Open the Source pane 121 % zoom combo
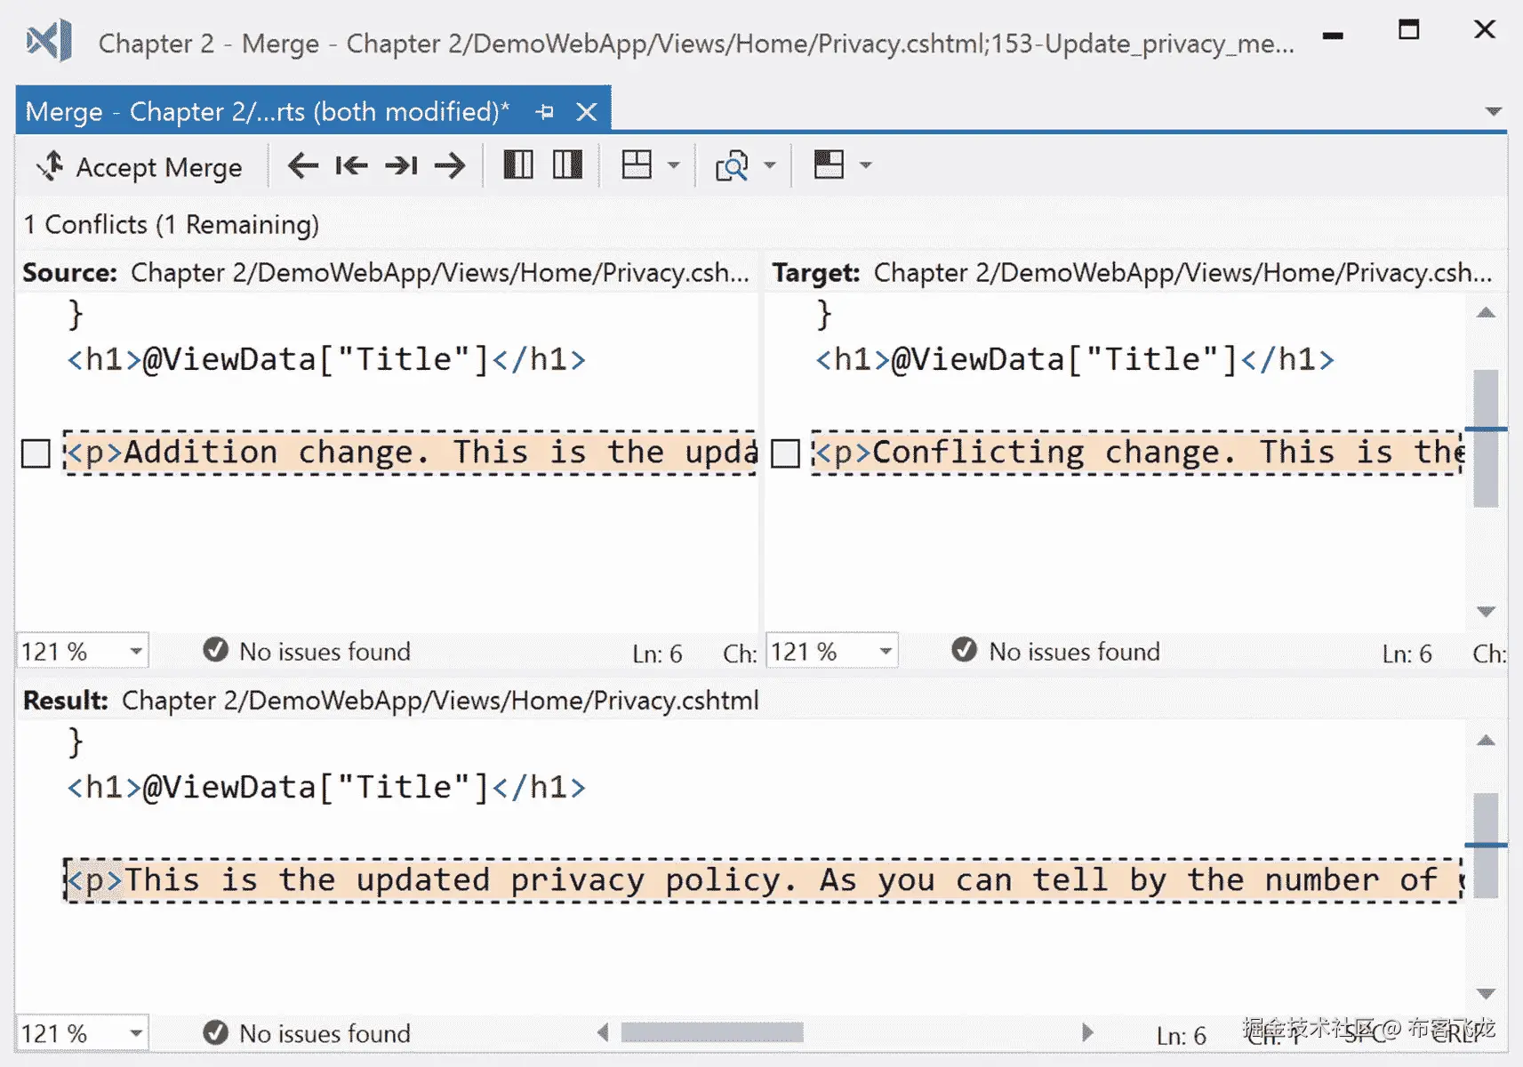The width and height of the screenshot is (1523, 1067). point(82,652)
